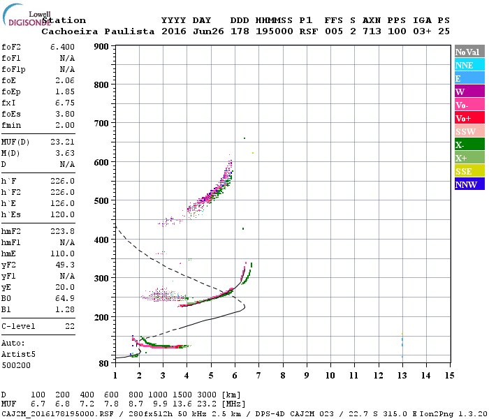
Task: Click the 80 km height axis label
Action: coord(103,364)
